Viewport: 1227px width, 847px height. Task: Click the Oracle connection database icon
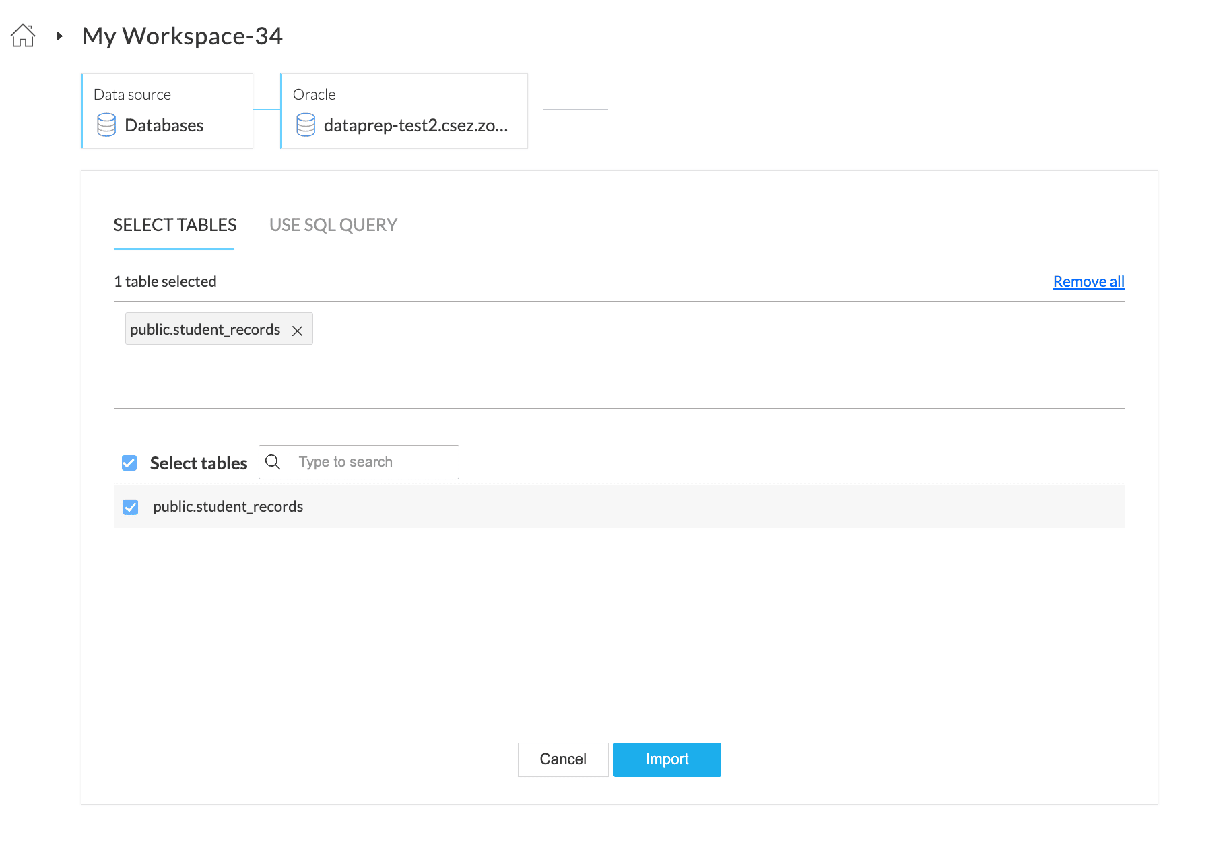click(x=306, y=125)
